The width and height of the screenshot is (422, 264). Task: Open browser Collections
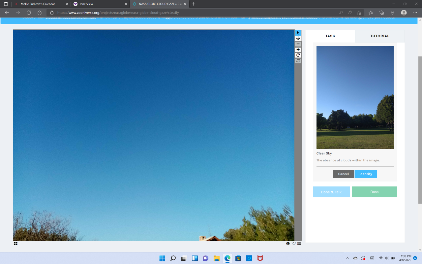point(381,13)
